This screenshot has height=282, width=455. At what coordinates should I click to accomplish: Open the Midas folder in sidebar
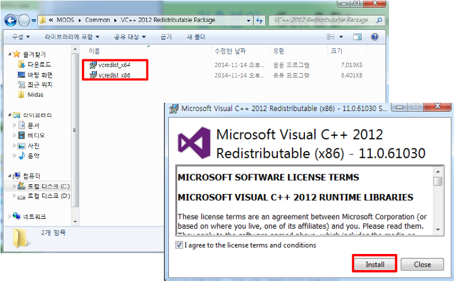pyautogui.click(x=35, y=95)
